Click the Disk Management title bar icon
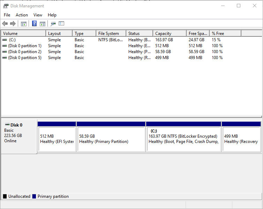 pyautogui.click(x=6, y=6)
